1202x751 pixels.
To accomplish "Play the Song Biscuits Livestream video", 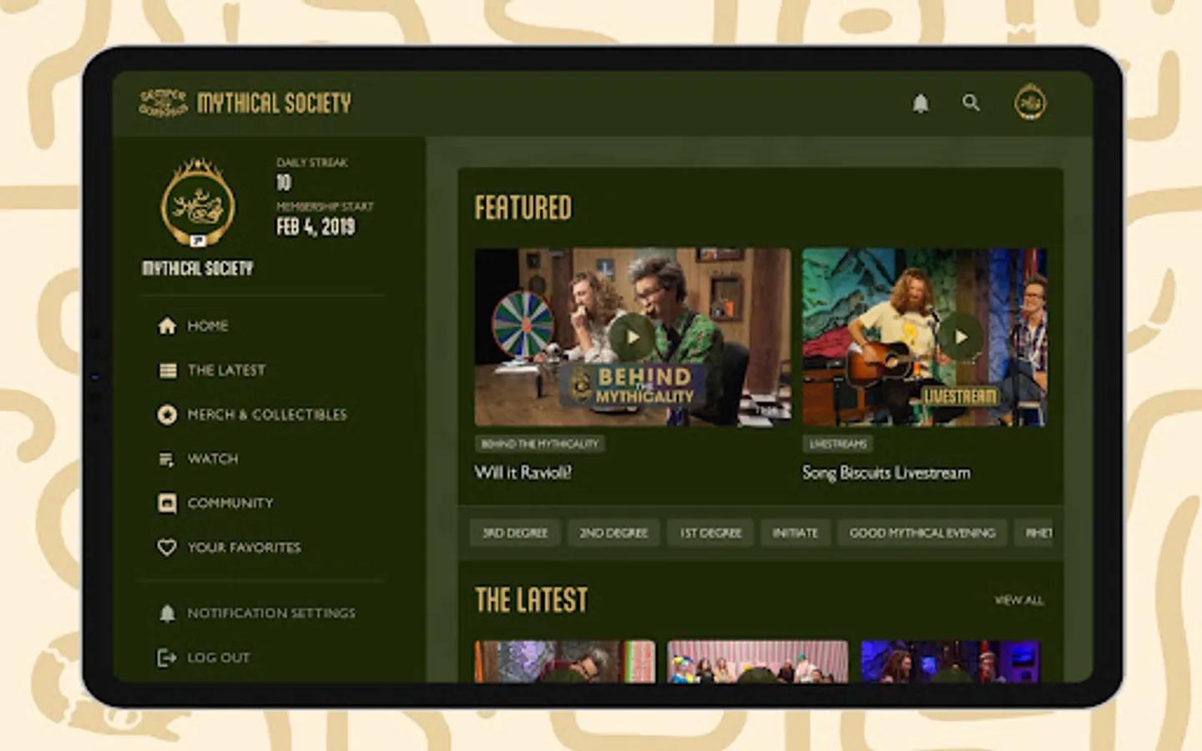I will pyautogui.click(x=961, y=337).
